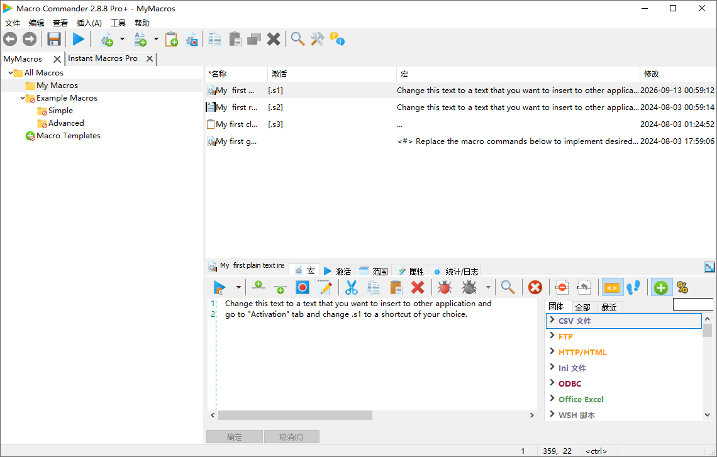Screen dimensions: 717x457
Task: Open the 统计/日志 tab
Action: [456, 271]
